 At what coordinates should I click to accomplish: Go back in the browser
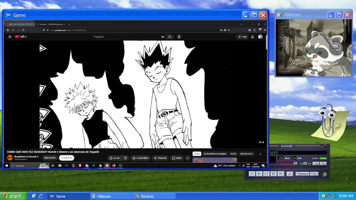(13, 30)
